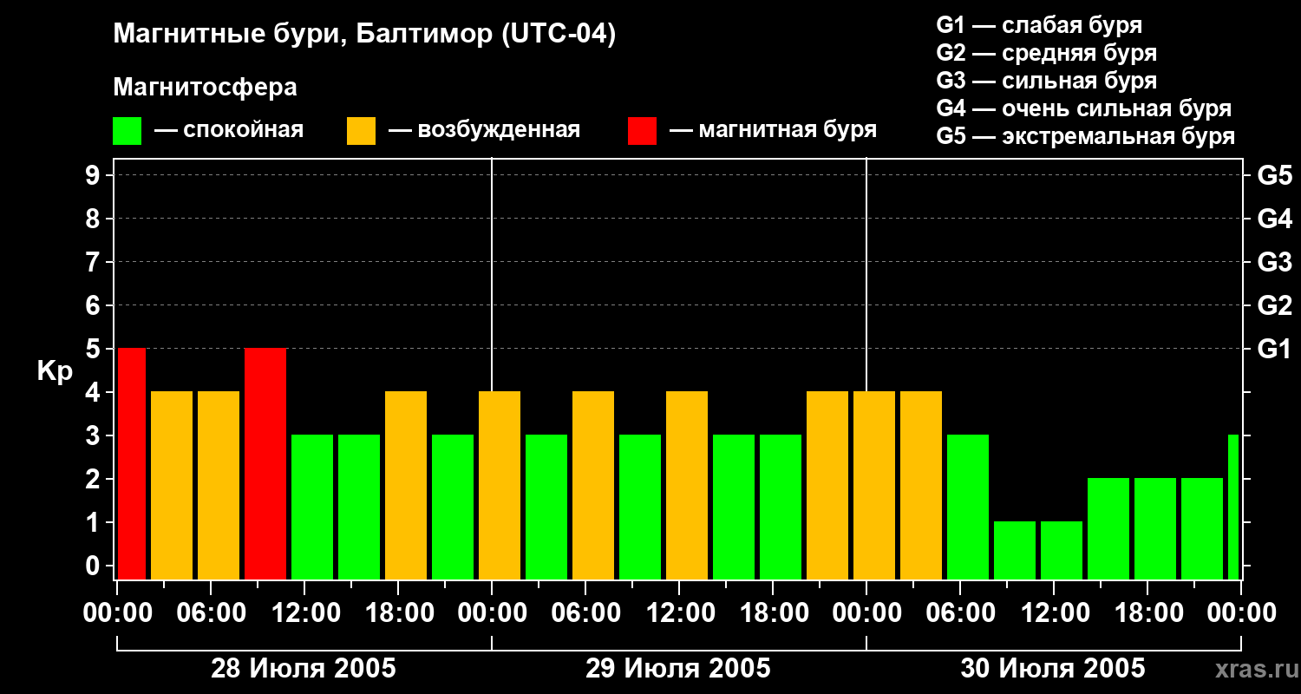Click the second red Kp 5 bar
Image resolution: width=1301 pixels, height=694 pixels.
pos(265,463)
